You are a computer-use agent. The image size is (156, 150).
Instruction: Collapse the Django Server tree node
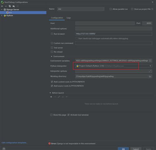click(2, 10)
